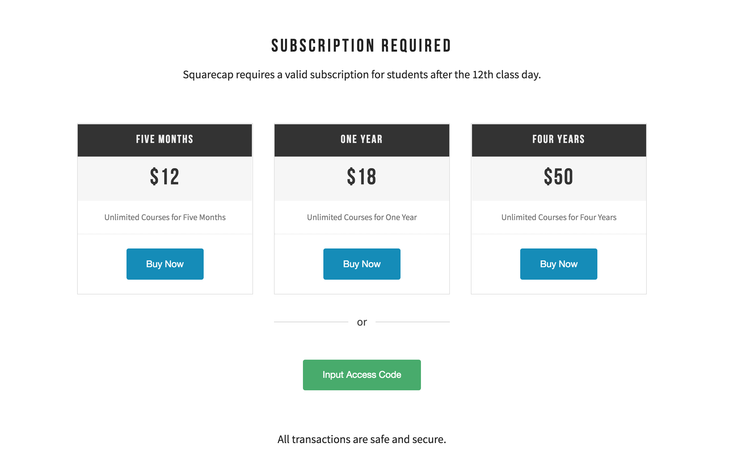The height and width of the screenshot is (451, 746).
Task: Click the 'or' separator text
Action: point(361,322)
